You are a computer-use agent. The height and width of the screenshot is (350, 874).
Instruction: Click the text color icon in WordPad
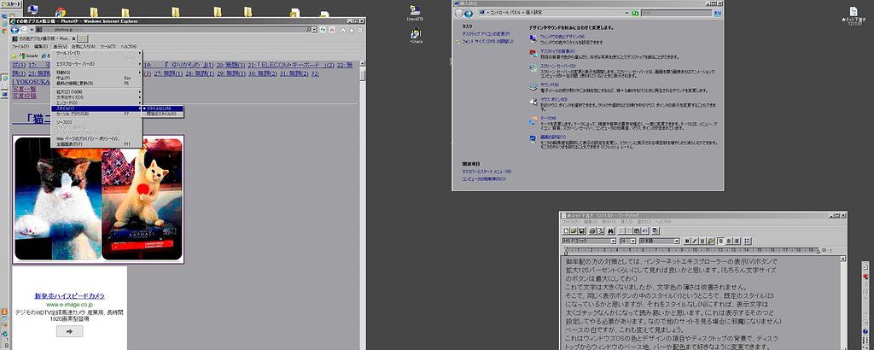(x=711, y=242)
